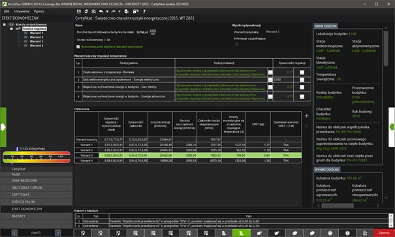Click the redo arrow toolbar icon
This screenshot has width=395, height=237.
(x=113, y=11)
